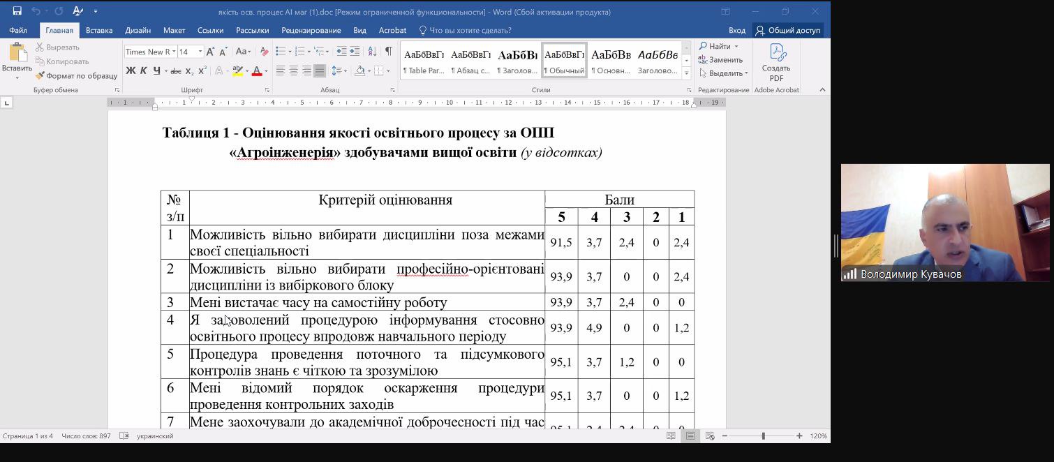The height and width of the screenshot is (462, 1054).
Task: Increase font size with the large A icon
Action: coord(211,52)
